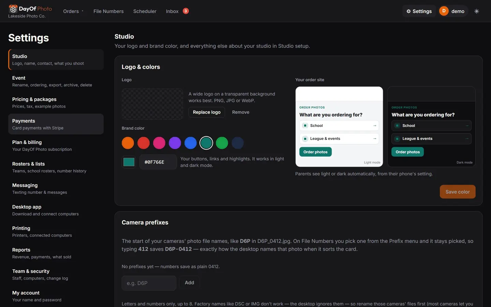The image size is (491, 307).
Task: Click Order photos in dark mode preview
Action: [x=408, y=152]
